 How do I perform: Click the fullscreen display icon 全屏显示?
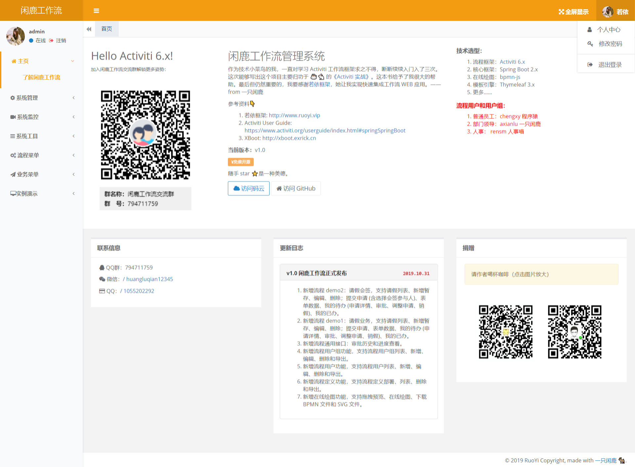coord(561,12)
